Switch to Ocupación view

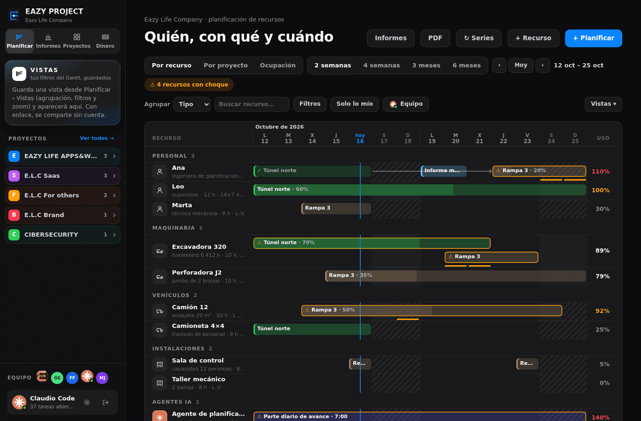(278, 65)
